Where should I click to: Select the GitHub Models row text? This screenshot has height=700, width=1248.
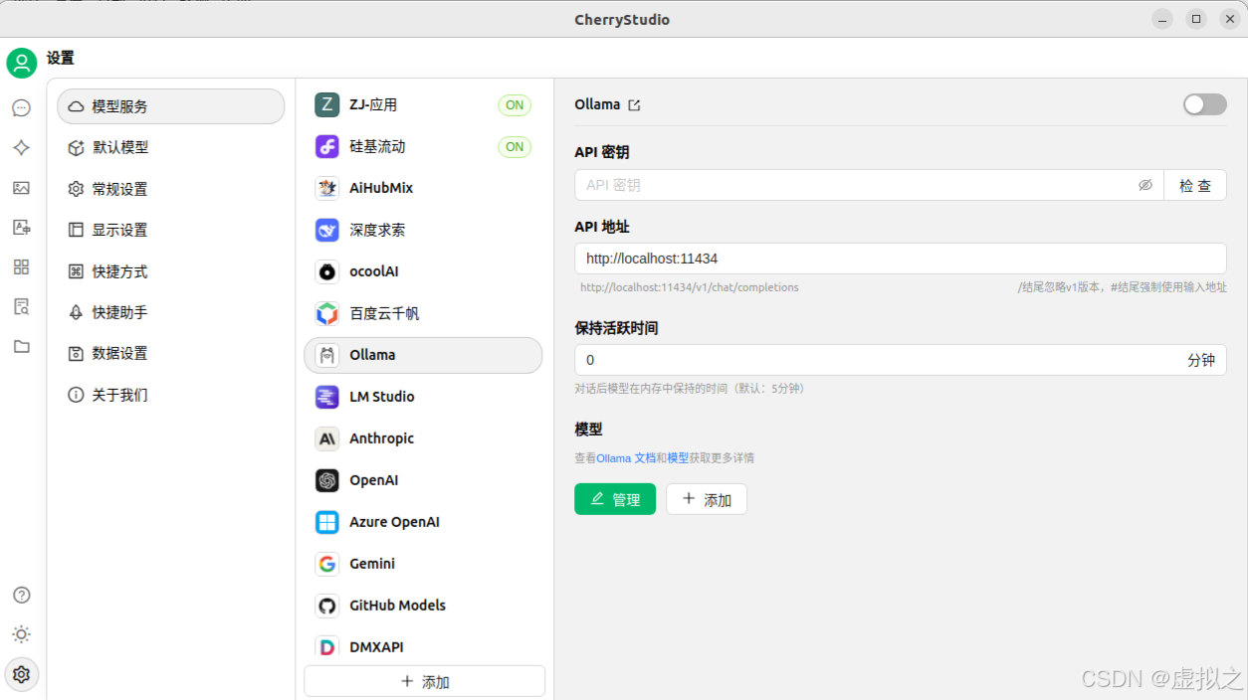click(x=398, y=606)
